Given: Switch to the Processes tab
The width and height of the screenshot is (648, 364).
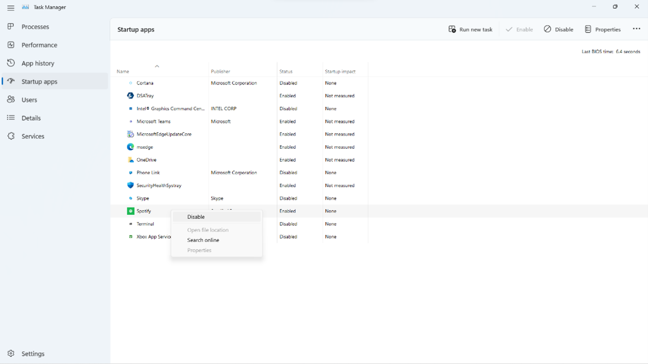Looking at the screenshot, I should point(35,27).
